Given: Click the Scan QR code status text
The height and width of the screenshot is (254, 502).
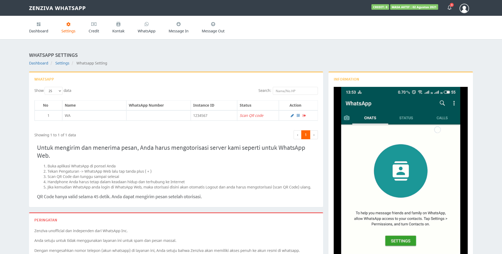Looking at the screenshot, I should pos(252,116).
